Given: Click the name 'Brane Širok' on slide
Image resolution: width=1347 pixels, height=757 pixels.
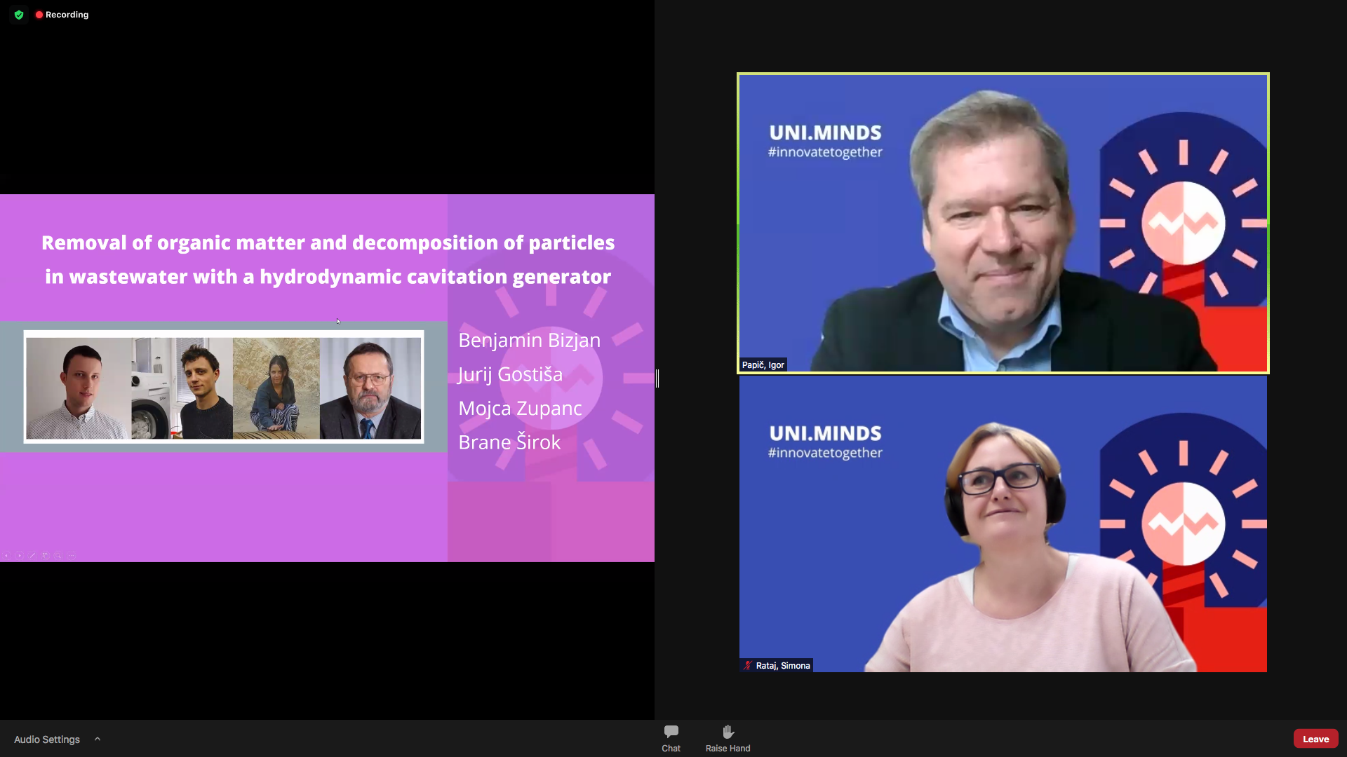Looking at the screenshot, I should 509,442.
